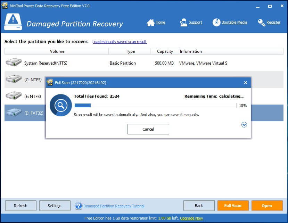Select the System Reserved drive icon

tap(14, 62)
